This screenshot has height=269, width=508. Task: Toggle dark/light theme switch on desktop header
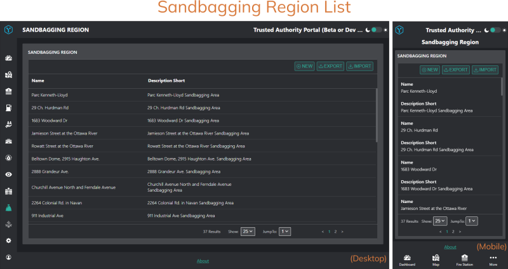click(x=377, y=30)
